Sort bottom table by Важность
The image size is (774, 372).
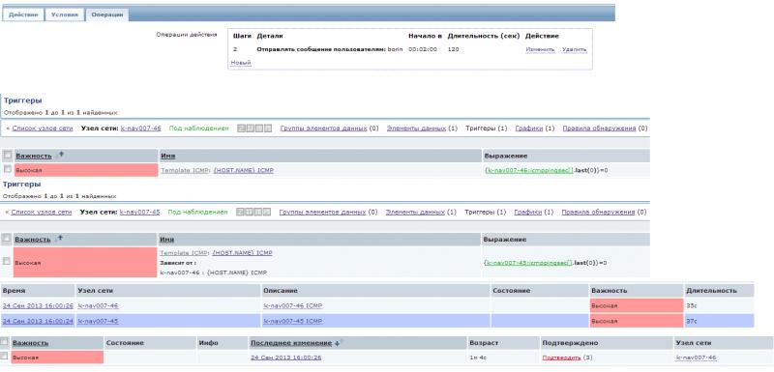coord(31,342)
